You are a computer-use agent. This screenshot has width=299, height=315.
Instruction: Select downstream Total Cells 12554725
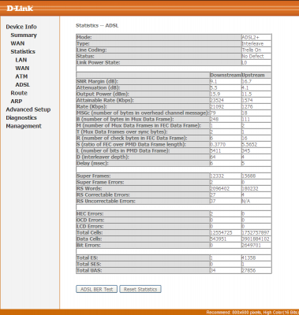[x=221, y=233]
